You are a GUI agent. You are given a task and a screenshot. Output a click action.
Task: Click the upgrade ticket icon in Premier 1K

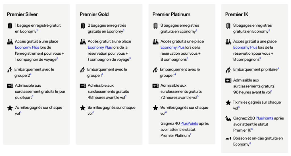pyautogui.click(x=228, y=81)
